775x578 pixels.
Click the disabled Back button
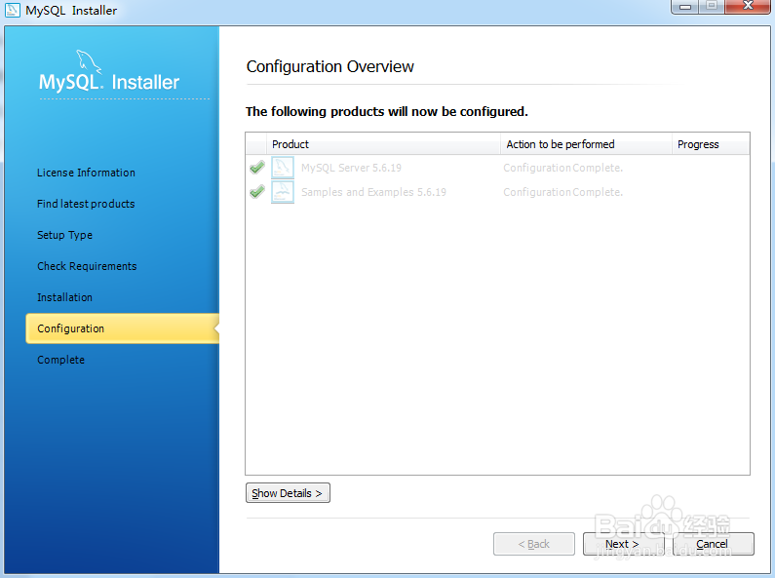(x=534, y=544)
